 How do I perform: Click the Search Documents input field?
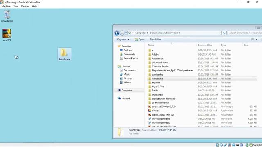245,33
